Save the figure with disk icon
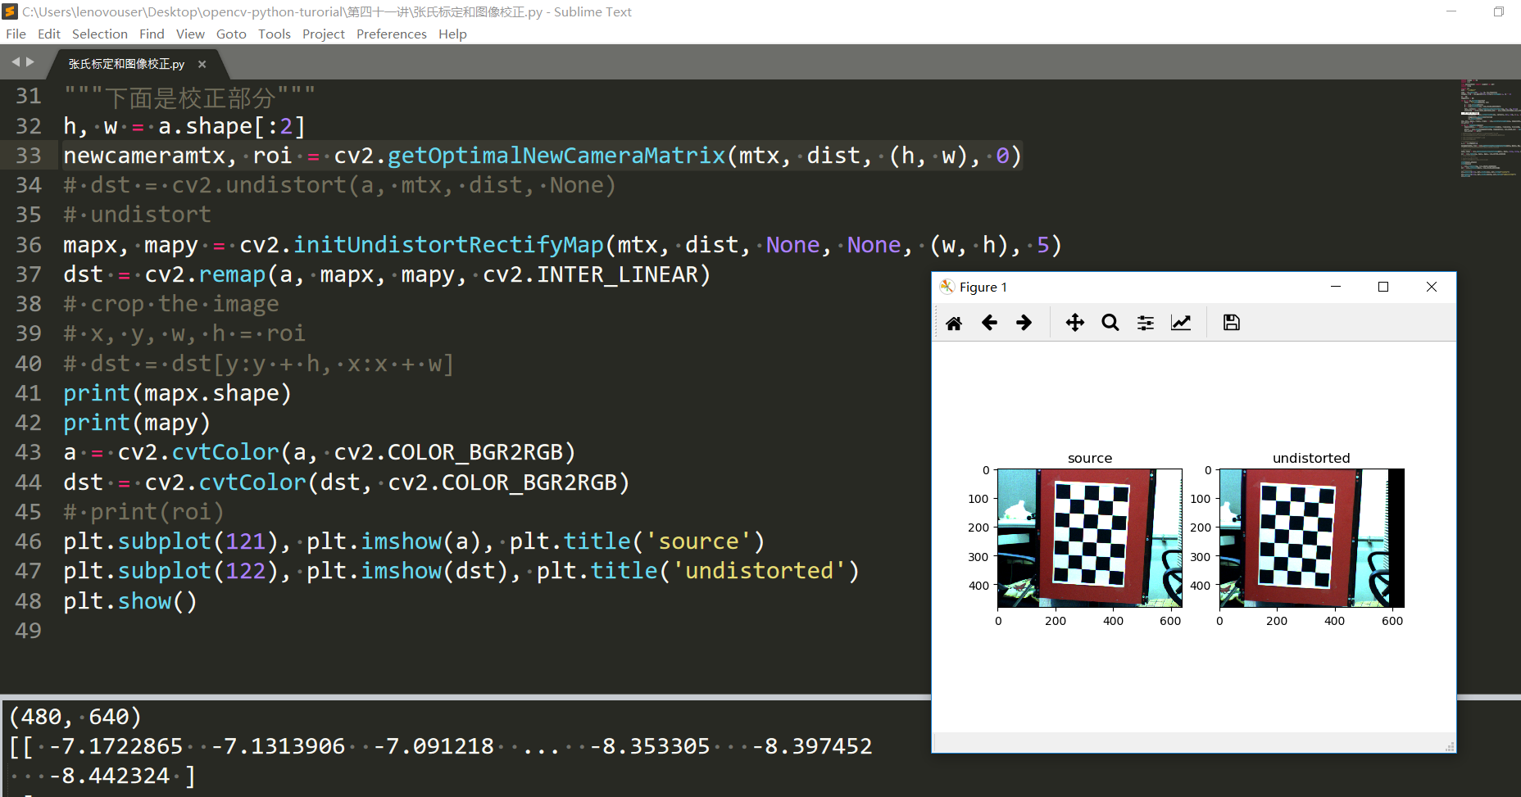The height and width of the screenshot is (797, 1521). click(1232, 323)
